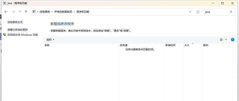Open the 控制面板 breadcrumb
Viewport: 239px width, 101px height.
[45, 12]
